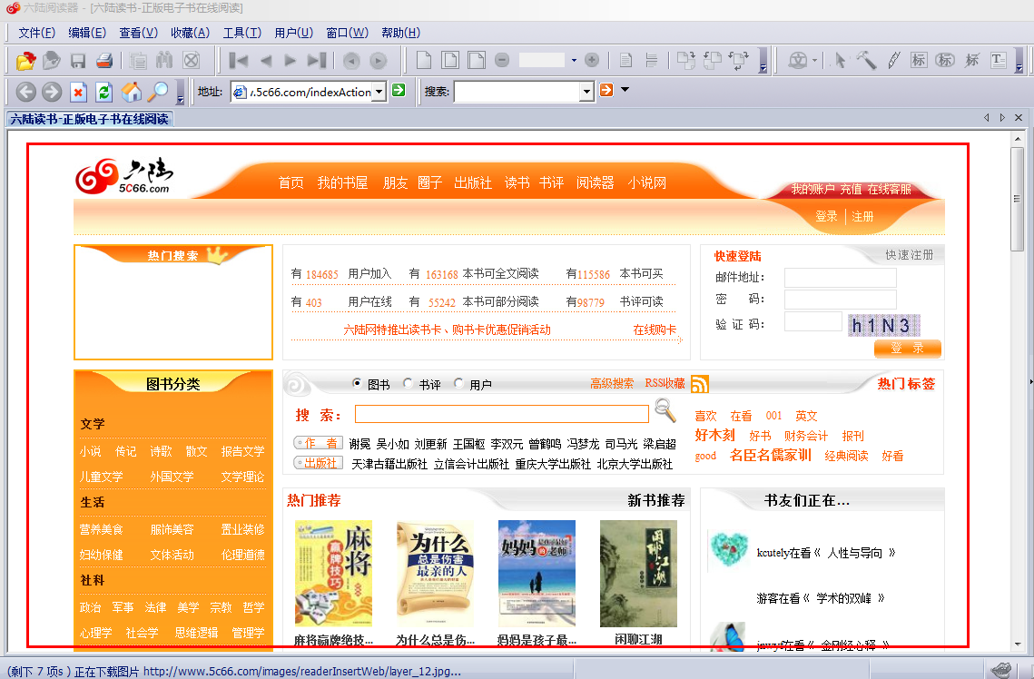Click the red X stop loading icon
The image size is (1034, 679).
point(78,92)
